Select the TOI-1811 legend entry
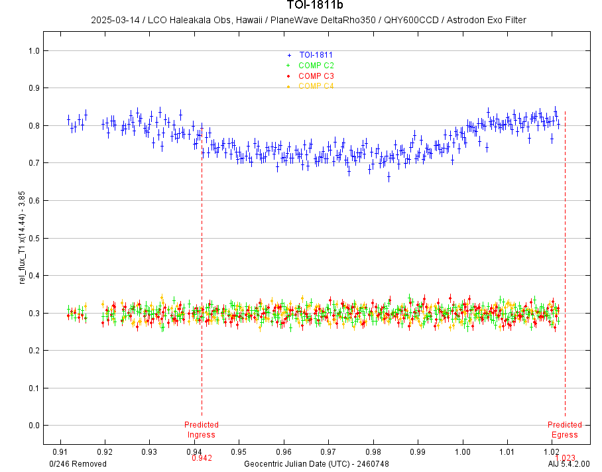Image resolution: width=602 pixels, height=472 pixels. coord(316,55)
